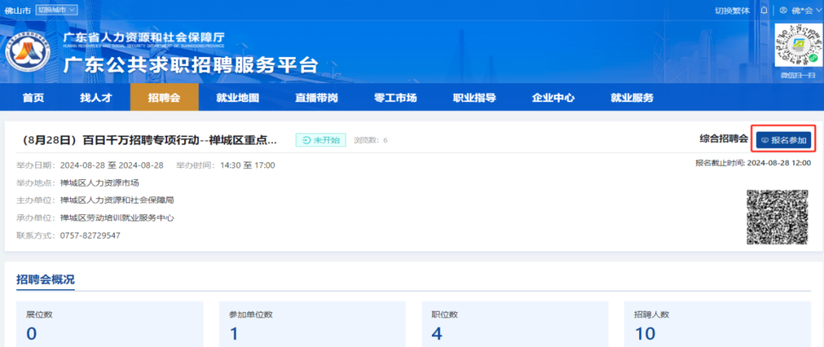Click the user avatar icon

(783, 10)
